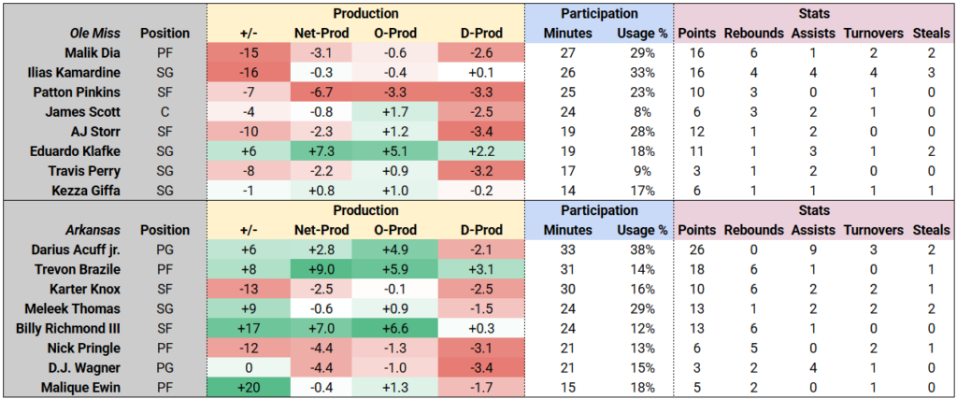Click the Turnovers header in Arkansas section
Screen dimensions: 957x399
pos(874,230)
